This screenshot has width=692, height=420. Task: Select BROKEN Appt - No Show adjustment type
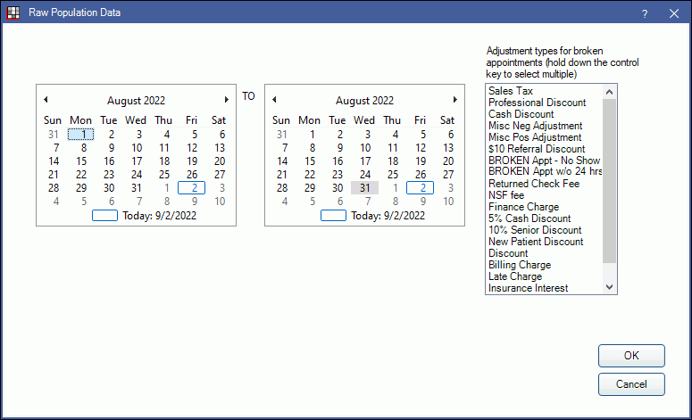tap(544, 161)
